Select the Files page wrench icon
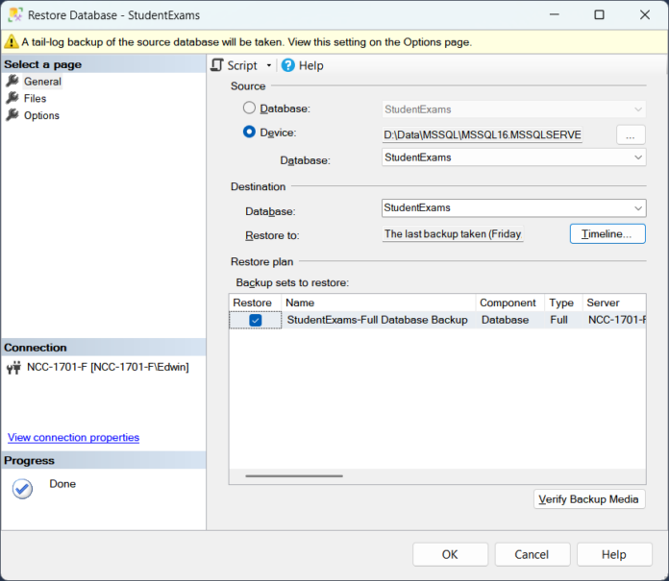 12,98
